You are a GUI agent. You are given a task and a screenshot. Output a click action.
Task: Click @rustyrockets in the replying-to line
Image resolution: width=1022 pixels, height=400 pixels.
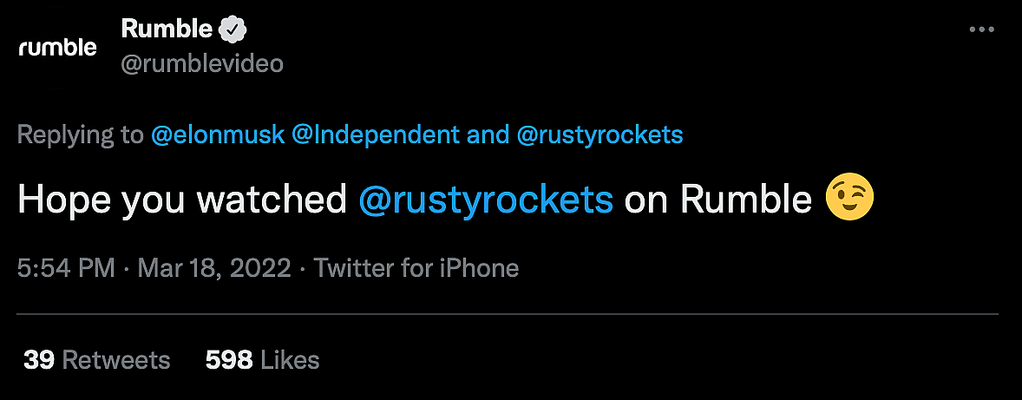(x=599, y=135)
